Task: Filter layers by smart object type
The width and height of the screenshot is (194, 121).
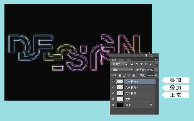Action: pos(151,64)
